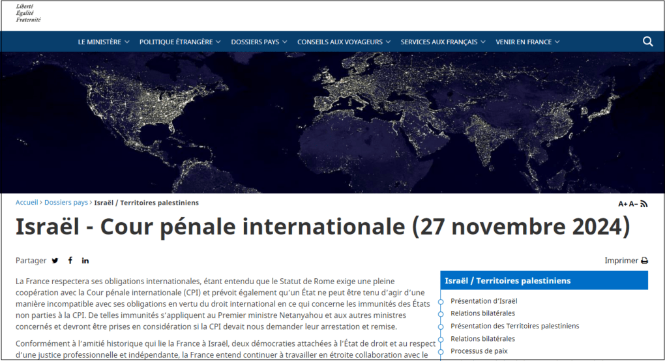Decrease text size with A-

click(633, 204)
